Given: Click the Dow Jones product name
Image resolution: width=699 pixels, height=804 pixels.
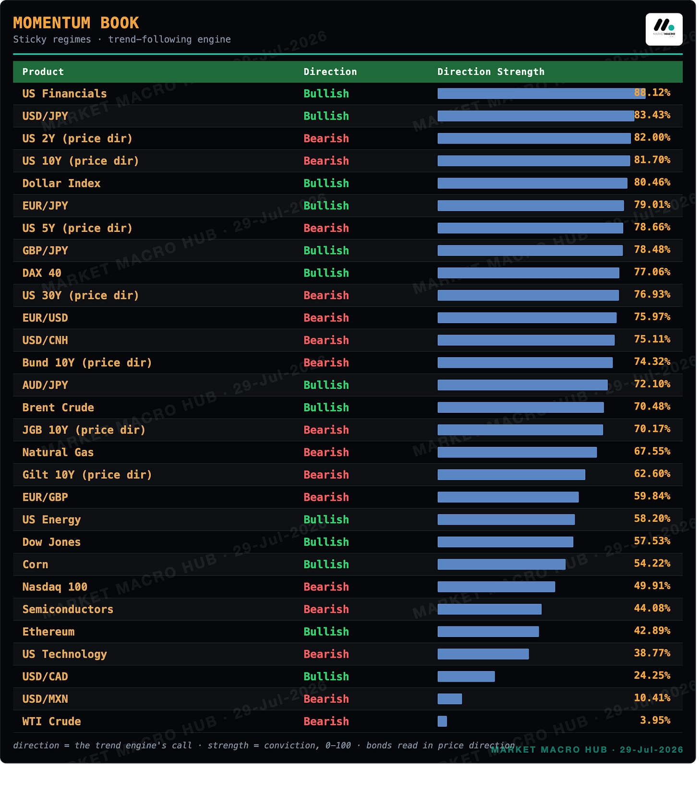Looking at the screenshot, I should click(51, 542).
